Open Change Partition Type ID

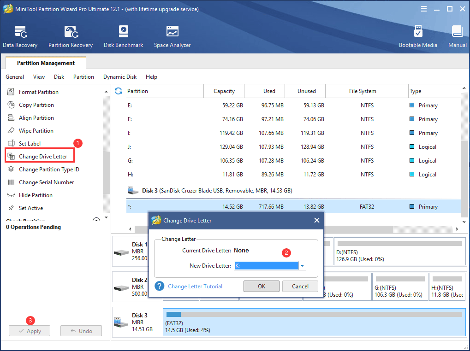(x=49, y=169)
